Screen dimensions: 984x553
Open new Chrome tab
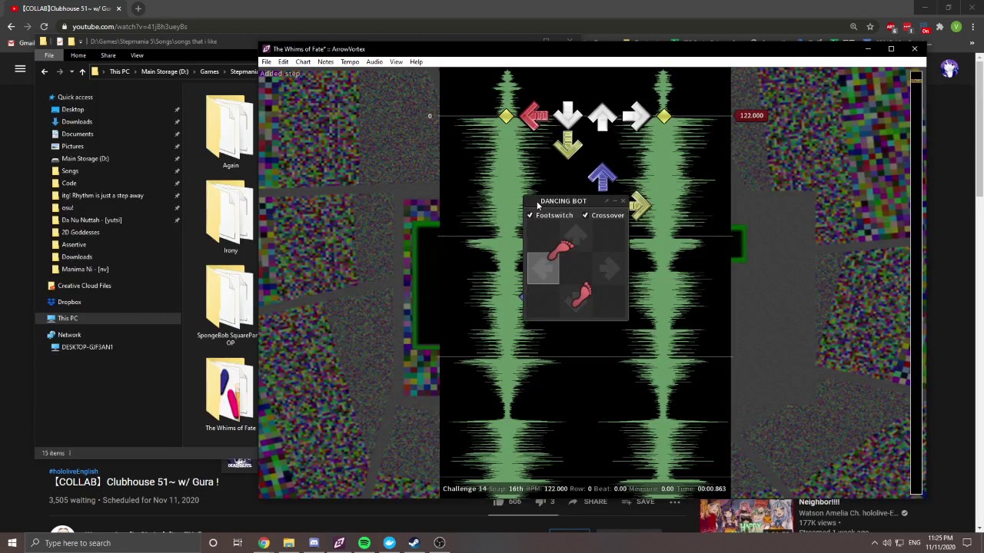(x=138, y=8)
